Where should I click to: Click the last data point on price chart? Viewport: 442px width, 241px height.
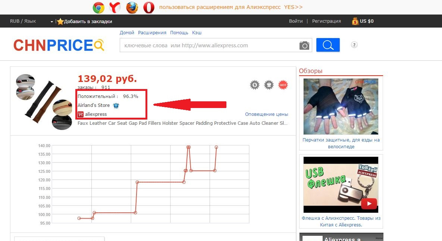(x=216, y=147)
